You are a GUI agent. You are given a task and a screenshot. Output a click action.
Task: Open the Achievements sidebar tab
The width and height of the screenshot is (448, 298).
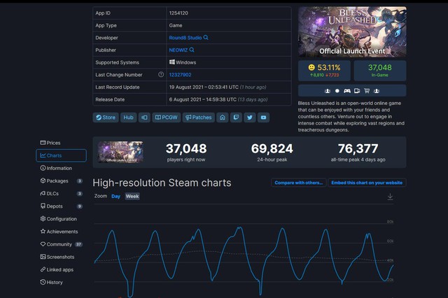click(x=61, y=232)
